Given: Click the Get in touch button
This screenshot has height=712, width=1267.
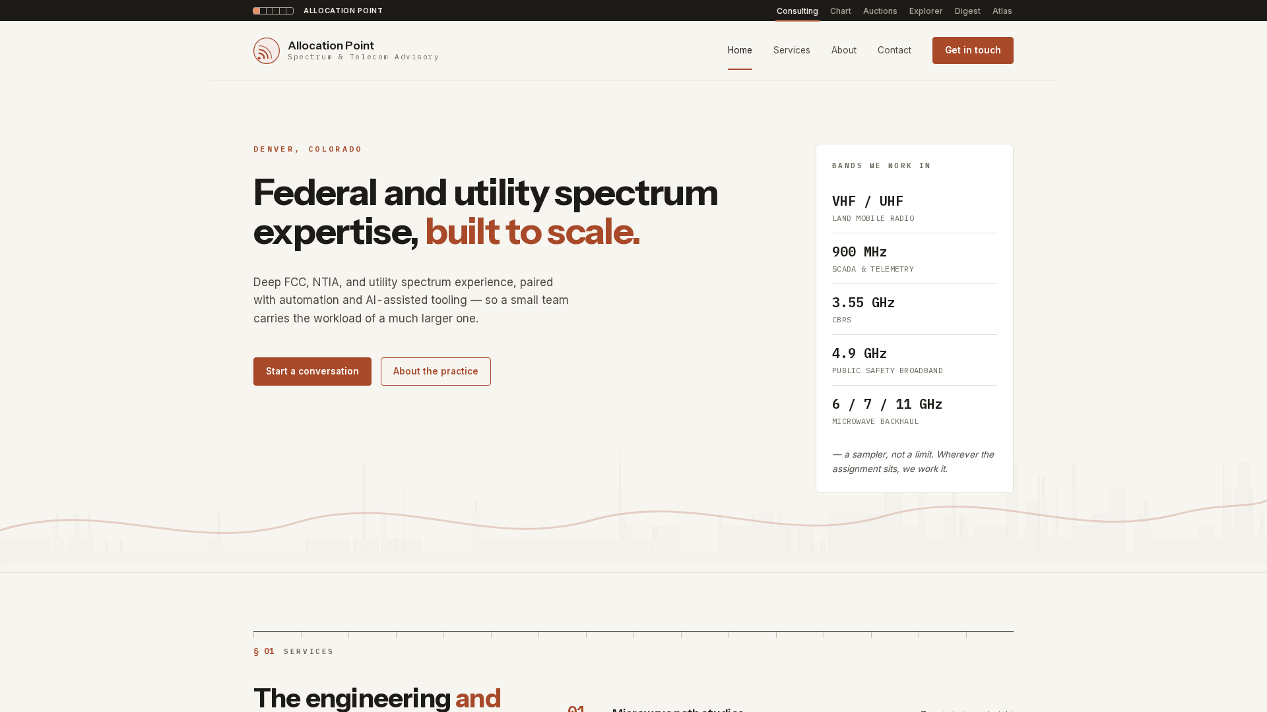Looking at the screenshot, I should point(973,50).
